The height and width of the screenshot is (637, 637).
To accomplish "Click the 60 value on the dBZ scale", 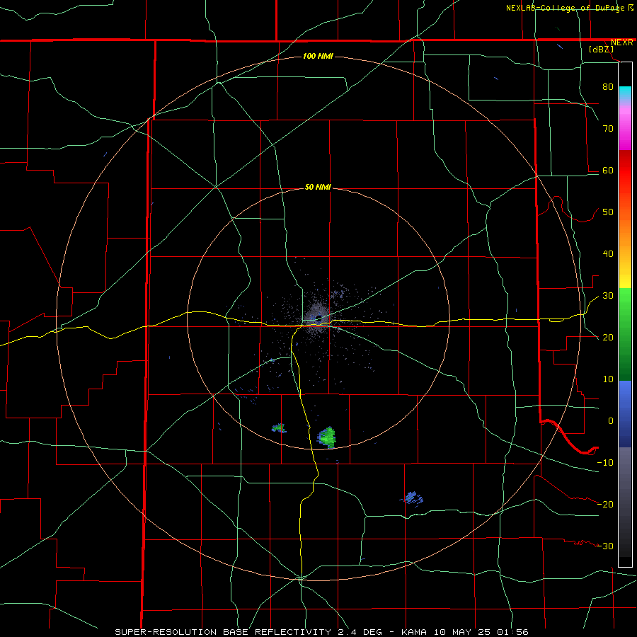I will coord(608,170).
